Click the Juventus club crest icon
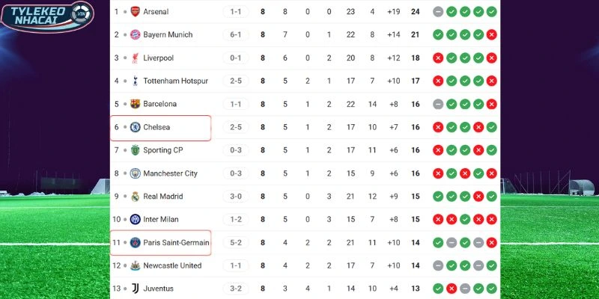The height and width of the screenshot is (299, 599). point(135,289)
